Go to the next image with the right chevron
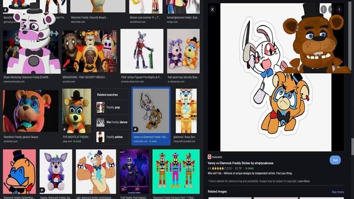Screen dimensions: 354x199 click(x=339, y=9)
